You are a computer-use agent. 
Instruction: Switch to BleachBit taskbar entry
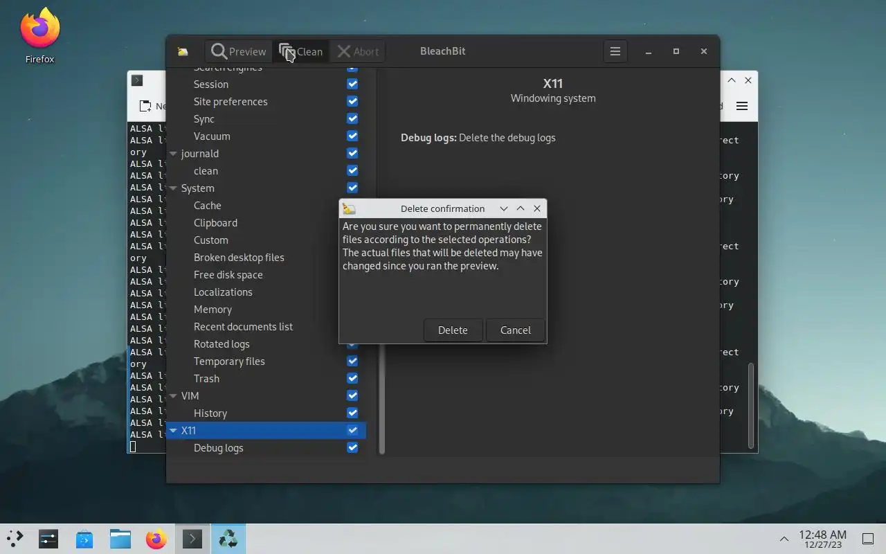228,539
